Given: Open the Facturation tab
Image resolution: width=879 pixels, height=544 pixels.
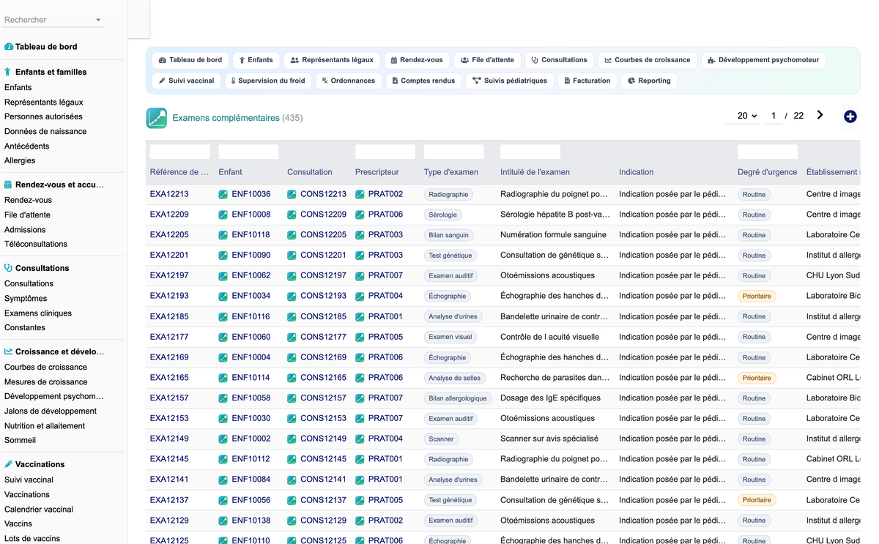Looking at the screenshot, I should [x=587, y=81].
